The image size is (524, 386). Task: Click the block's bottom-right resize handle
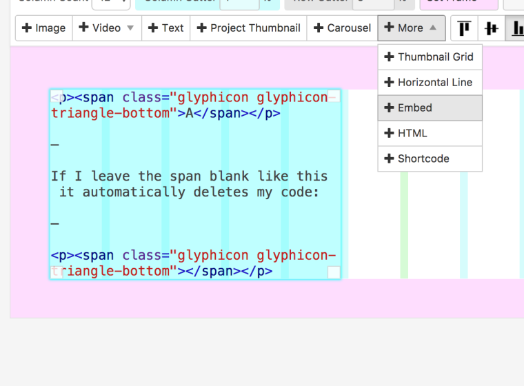tap(334, 272)
